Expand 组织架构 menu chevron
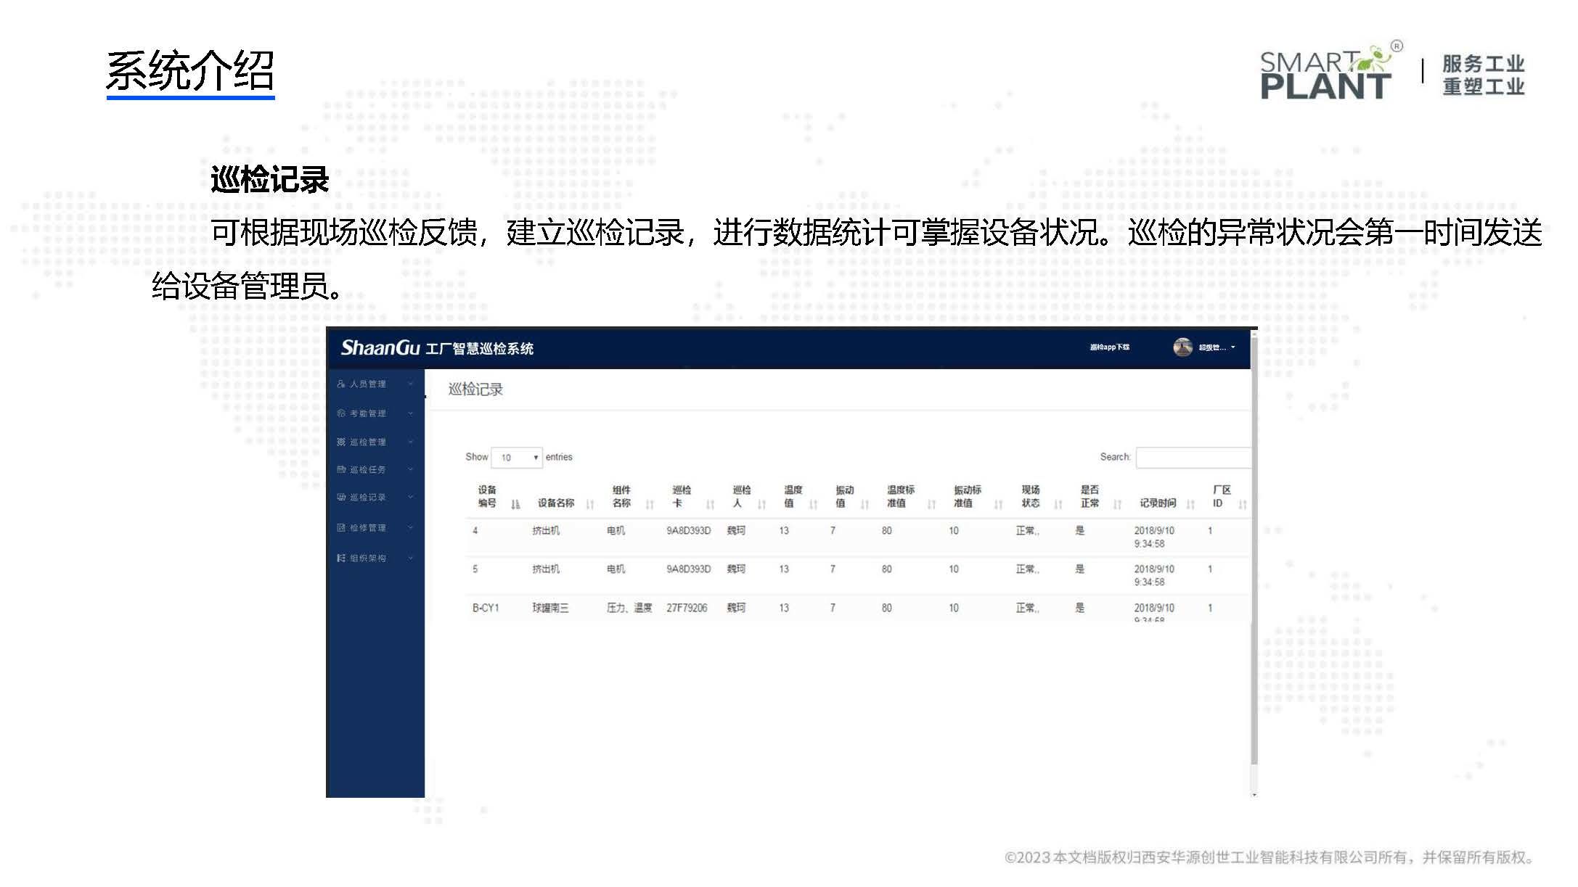Image resolution: width=1578 pixels, height=887 pixels. 410,558
